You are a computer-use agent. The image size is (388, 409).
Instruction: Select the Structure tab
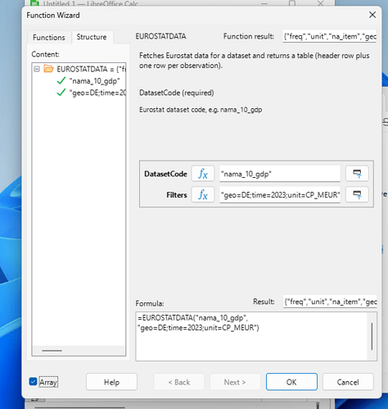coord(92,37)
